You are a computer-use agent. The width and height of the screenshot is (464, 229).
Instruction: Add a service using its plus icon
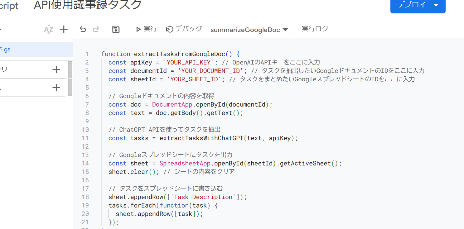pos(56,88)
